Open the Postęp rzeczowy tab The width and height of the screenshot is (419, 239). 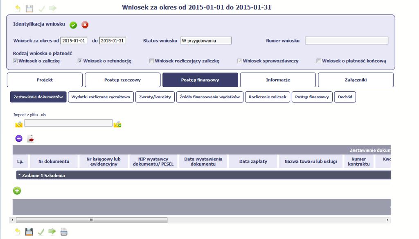point(123,80)
